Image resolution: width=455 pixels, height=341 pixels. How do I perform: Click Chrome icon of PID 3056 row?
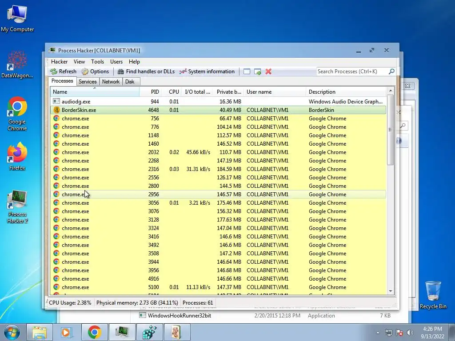click(x=56, y=202)
